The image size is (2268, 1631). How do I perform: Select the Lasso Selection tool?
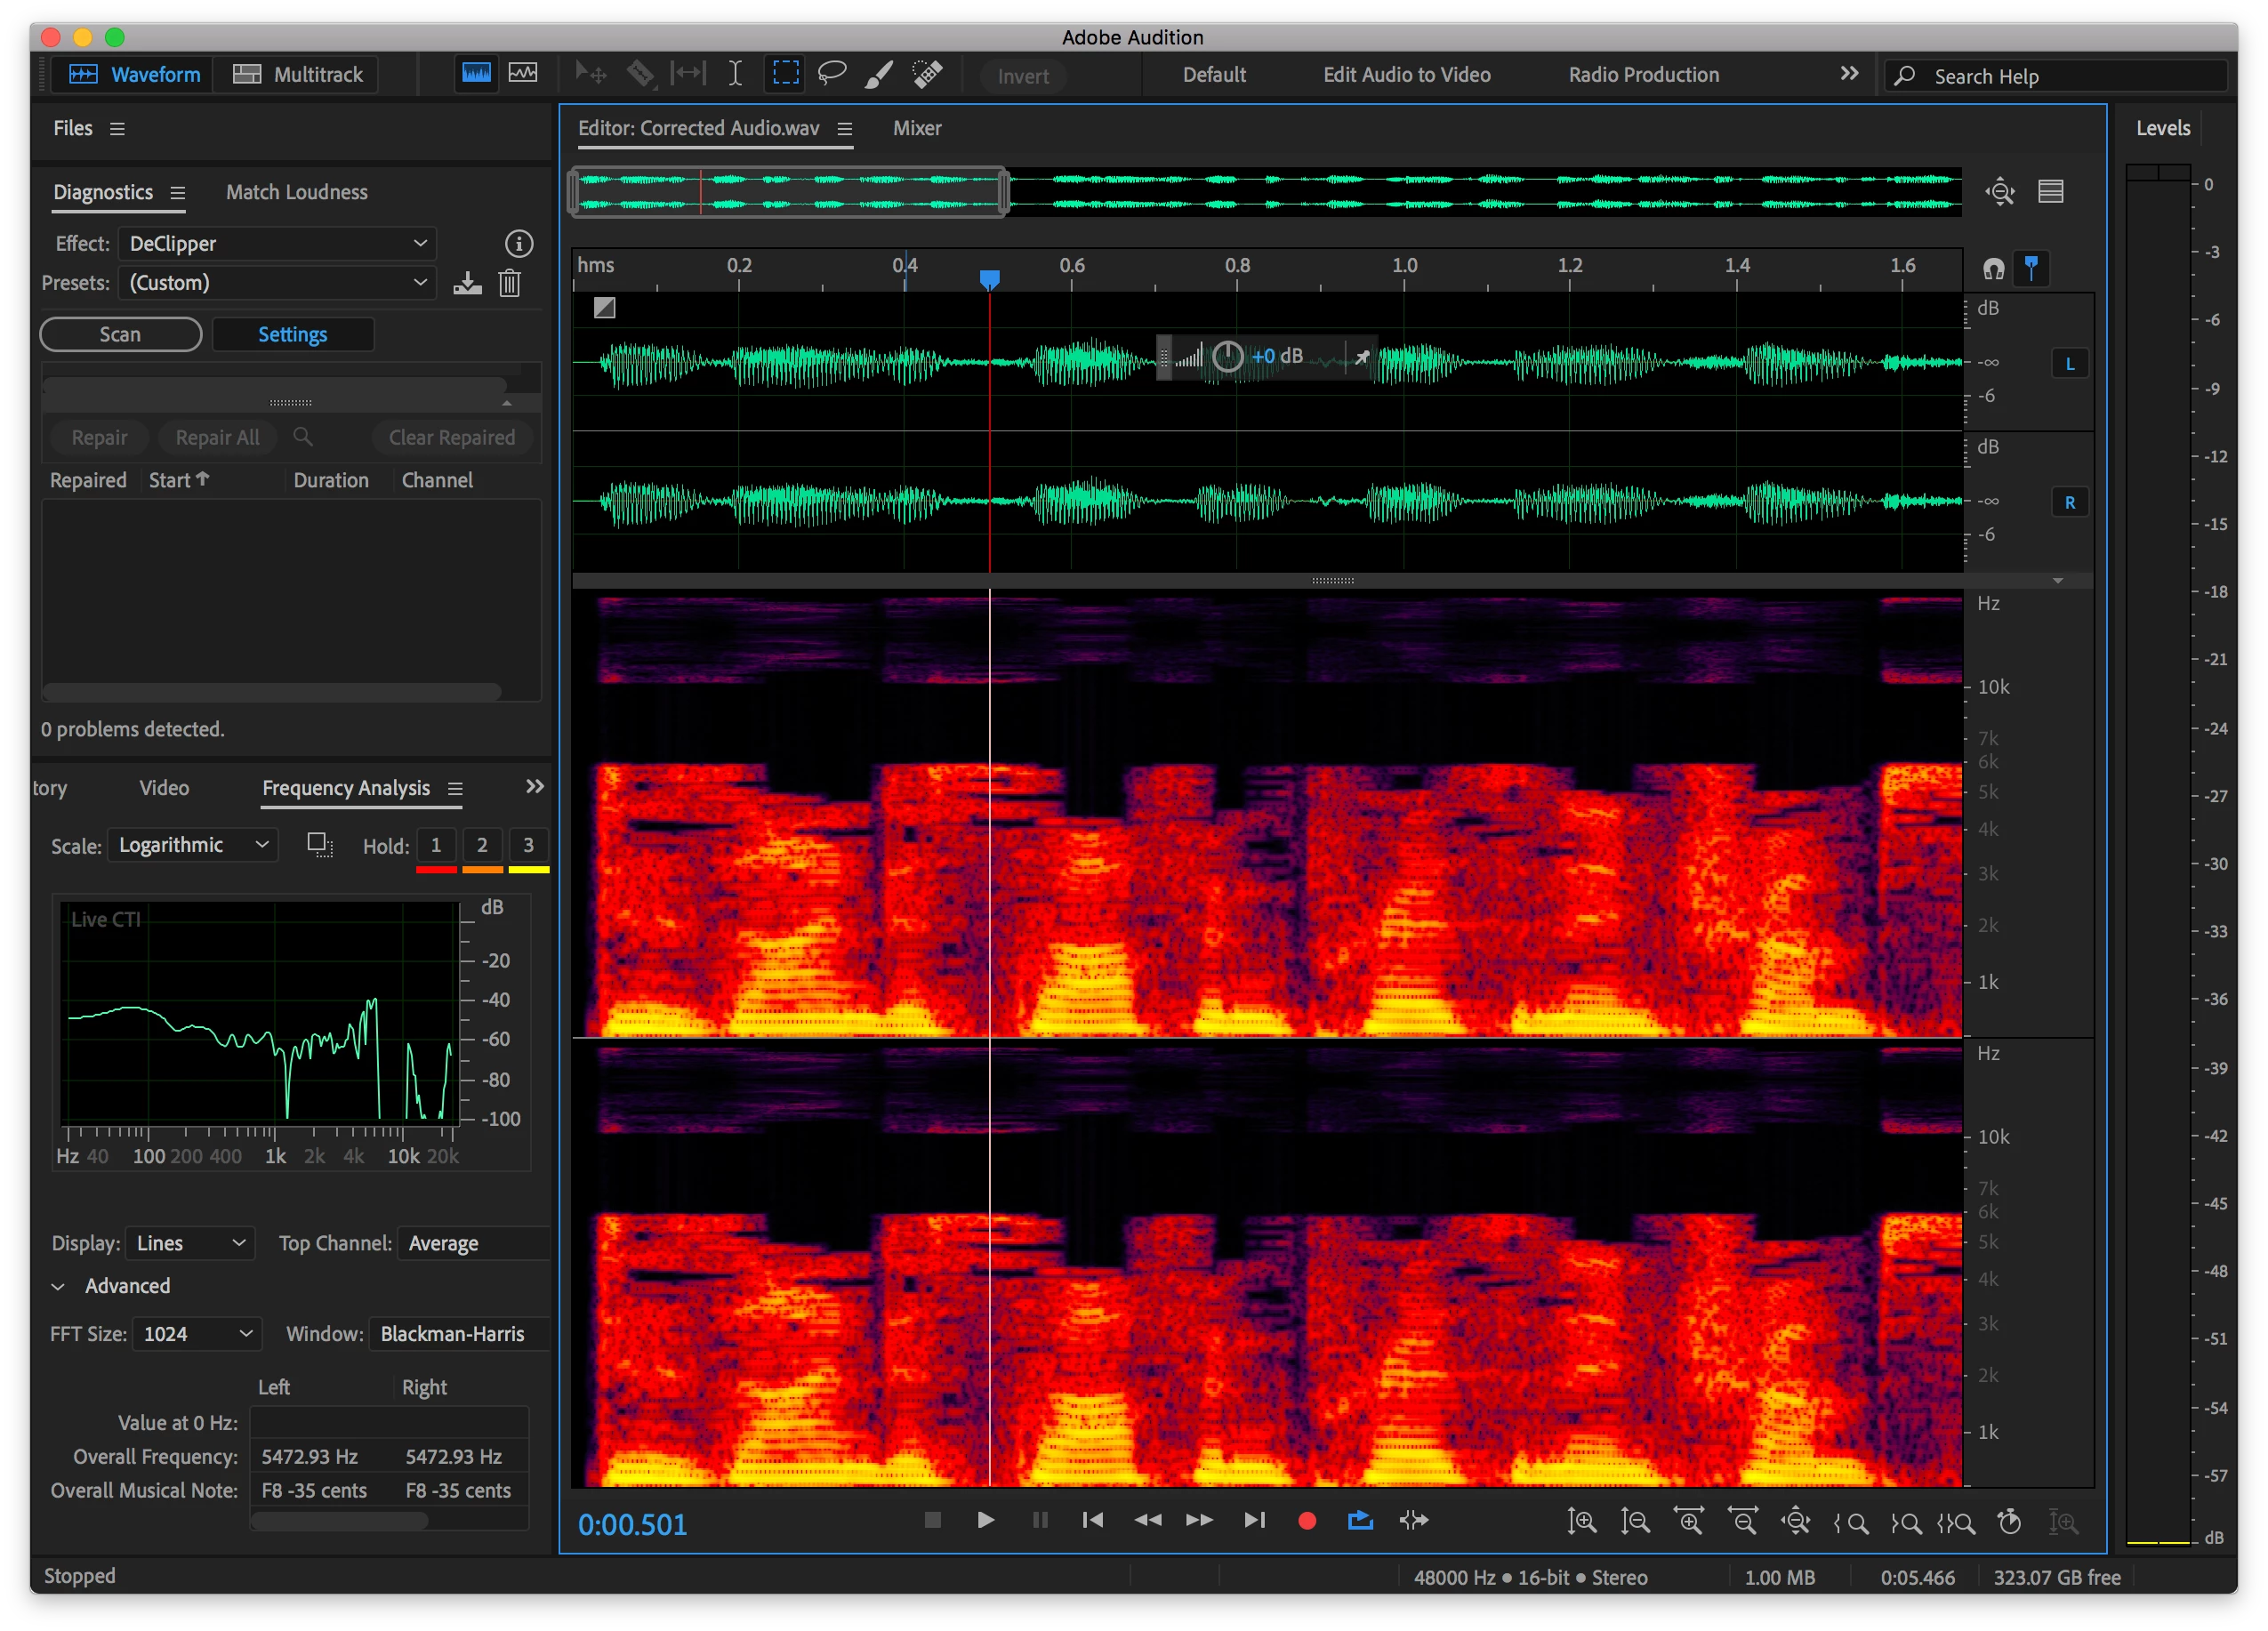click(831, 73)
